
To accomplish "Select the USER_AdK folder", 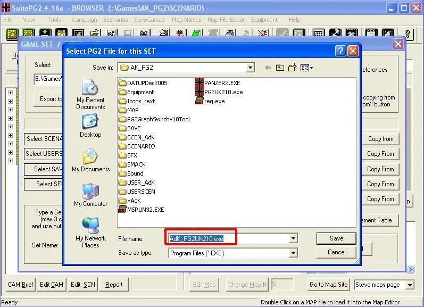I will pos(137,182).
